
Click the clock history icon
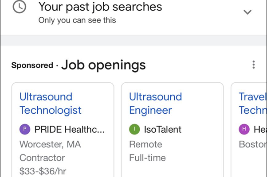point(20,8)
